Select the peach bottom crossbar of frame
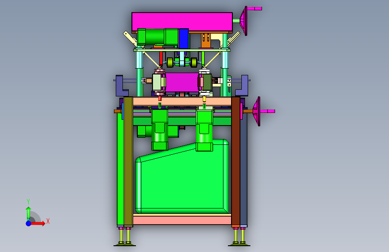This screenshot has height=252, width=389. click(182, 219)
